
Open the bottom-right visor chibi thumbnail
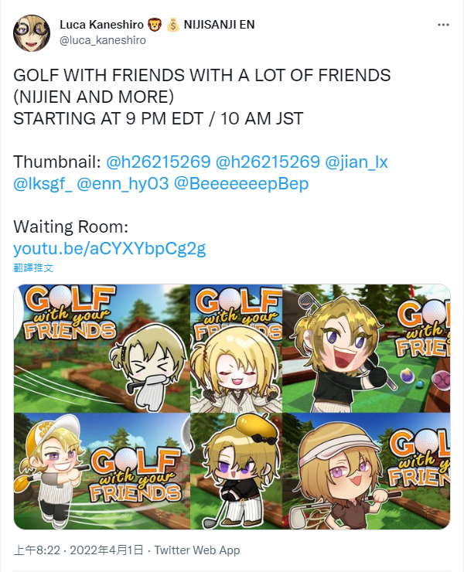tap(367, 472)
